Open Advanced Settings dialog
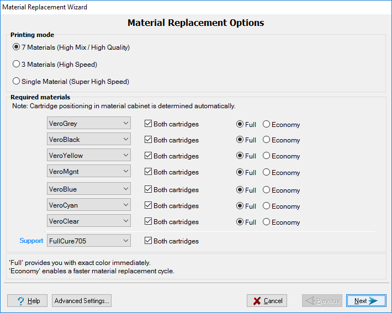Viewport: 392px width, 313px height. (x=82, y=301)
